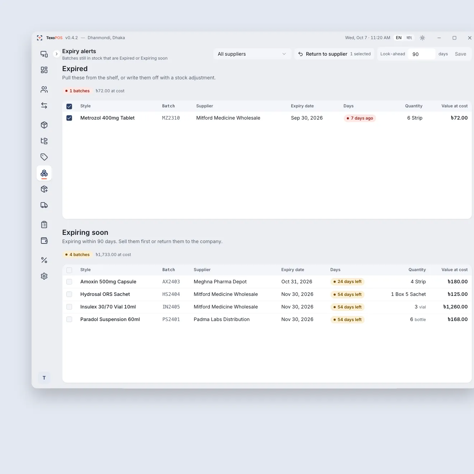This screenshot has height=474, width=474.
Task: Check the Insulex 30/70 Vial 10ml checkbox
Action: pyautogui.click(x=69, y=307)
